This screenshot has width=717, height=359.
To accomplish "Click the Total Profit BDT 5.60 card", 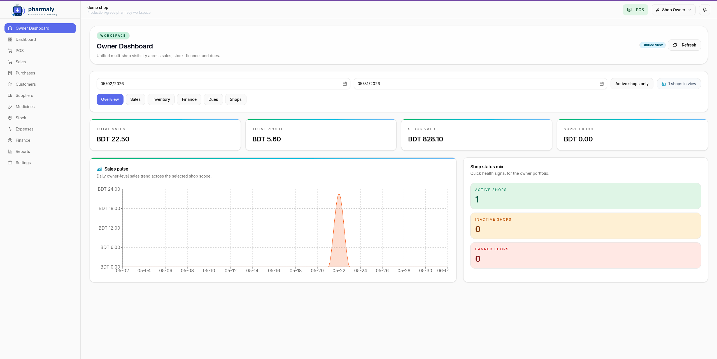I will point(321,135).
